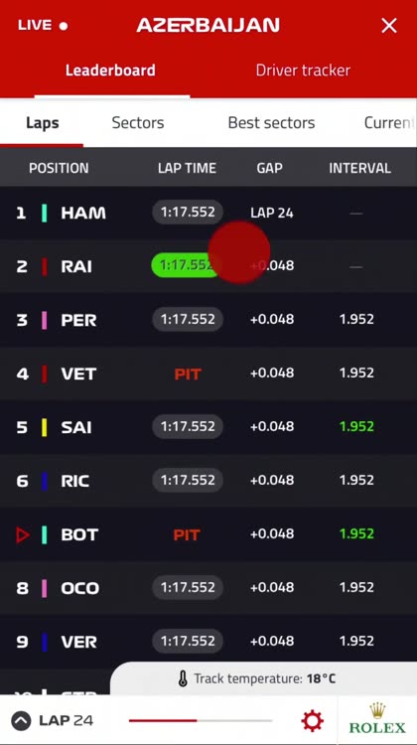
Task: Click the thermometer icon by track temperature
Action: click(x=183, y=679)
